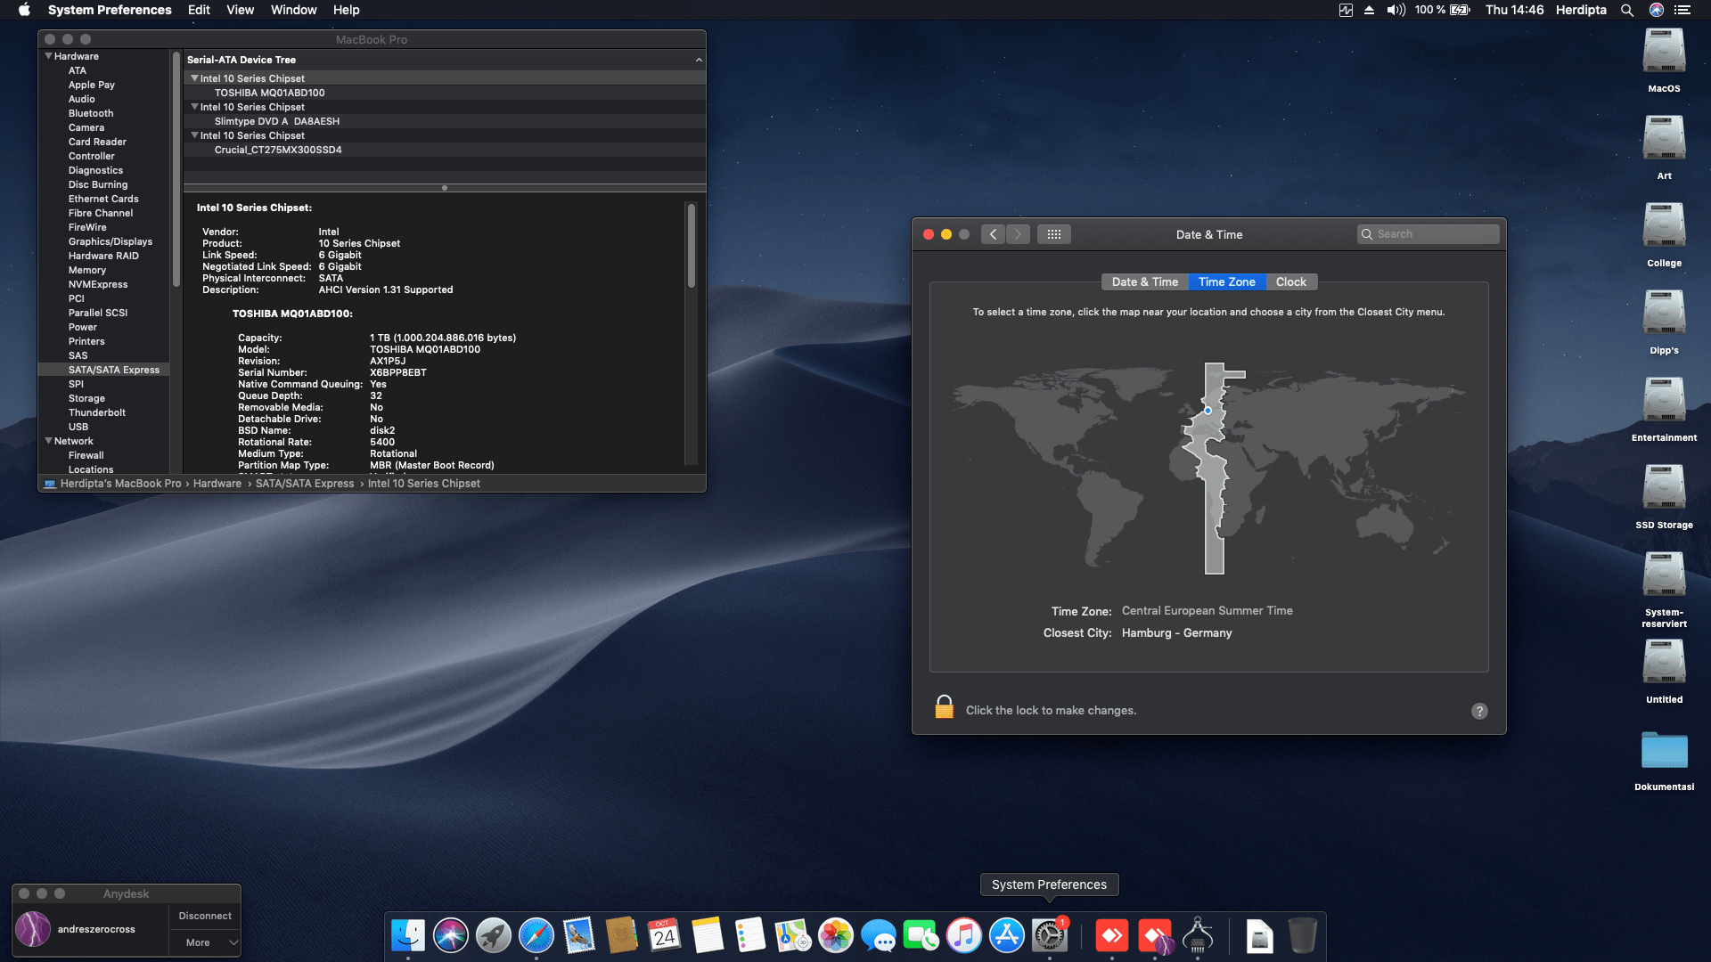1711x962 pixels.
Task: Click the help question mark in Date & Time
Action: 1480,711
